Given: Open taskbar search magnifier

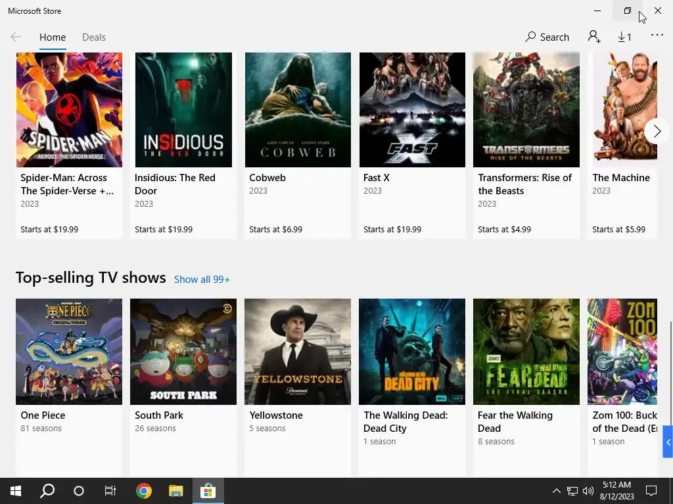Looking at the screenshot, I should [x=47, y=491].
